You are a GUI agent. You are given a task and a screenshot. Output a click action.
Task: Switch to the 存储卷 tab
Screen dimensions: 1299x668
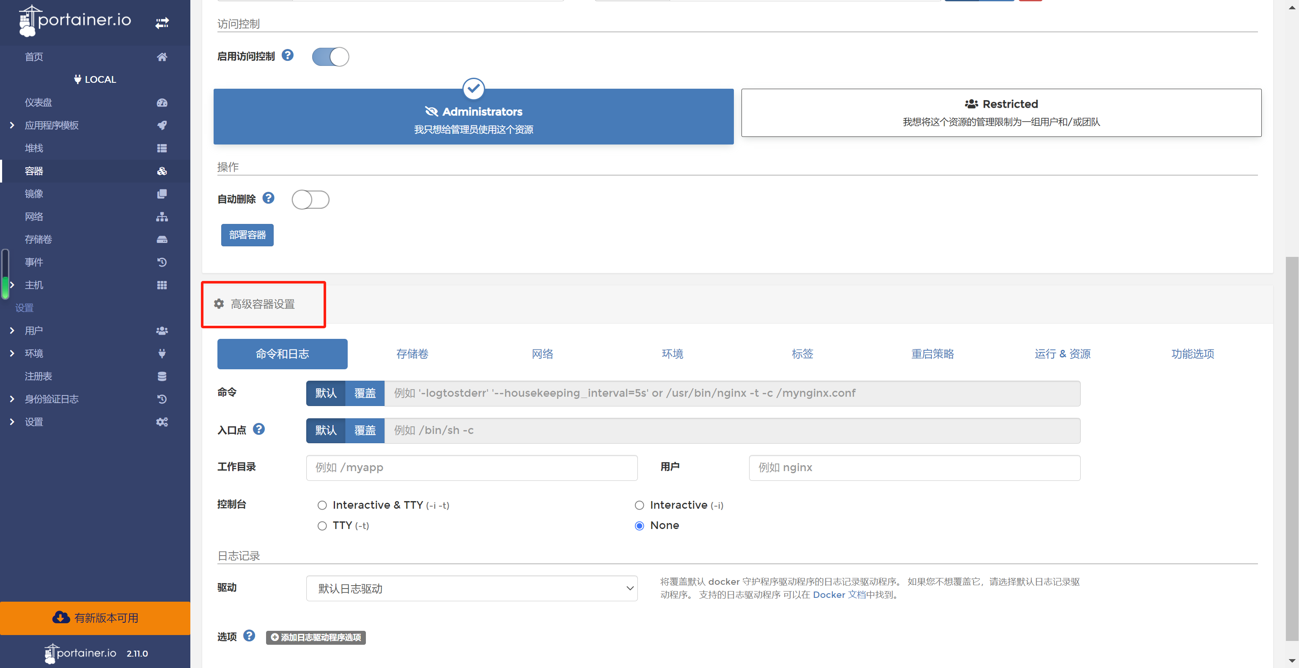pos(412,354)
